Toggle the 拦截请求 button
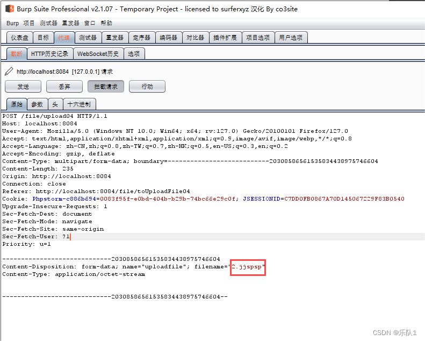This screenshot has width=425, height=341. [x=106, y=87]
